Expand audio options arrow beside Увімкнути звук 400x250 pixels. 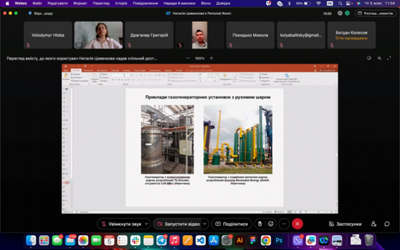tap(146, 223)
